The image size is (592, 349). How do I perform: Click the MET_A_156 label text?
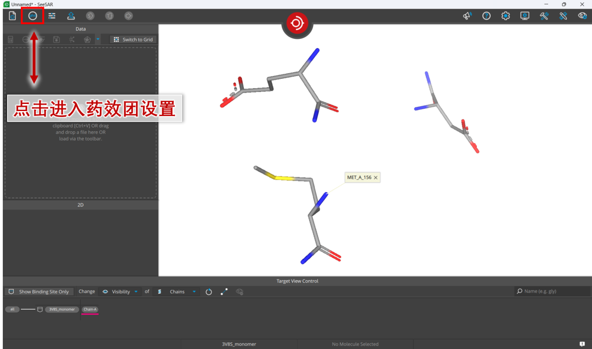pos(359,178)
